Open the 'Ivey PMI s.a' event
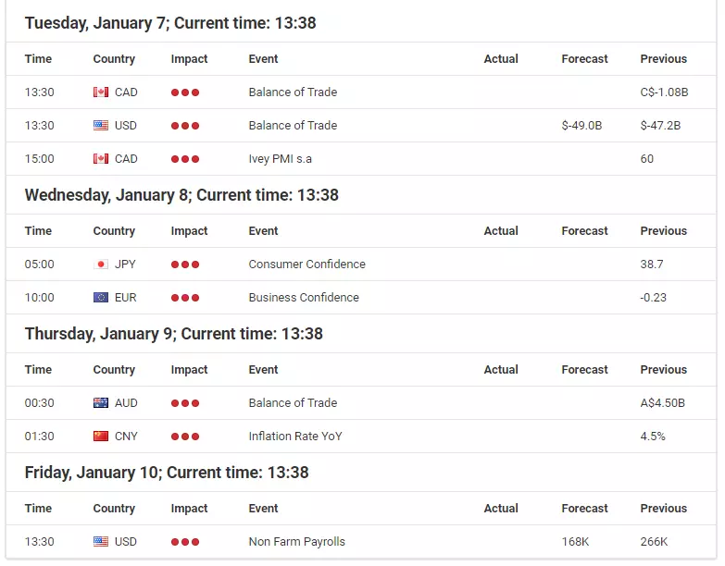The image size is (725, 566). pyautogui.click(x=281, y=159)
